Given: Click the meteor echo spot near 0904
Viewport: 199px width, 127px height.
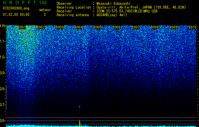Looking at the screenshot, I should tap(80, 107).
